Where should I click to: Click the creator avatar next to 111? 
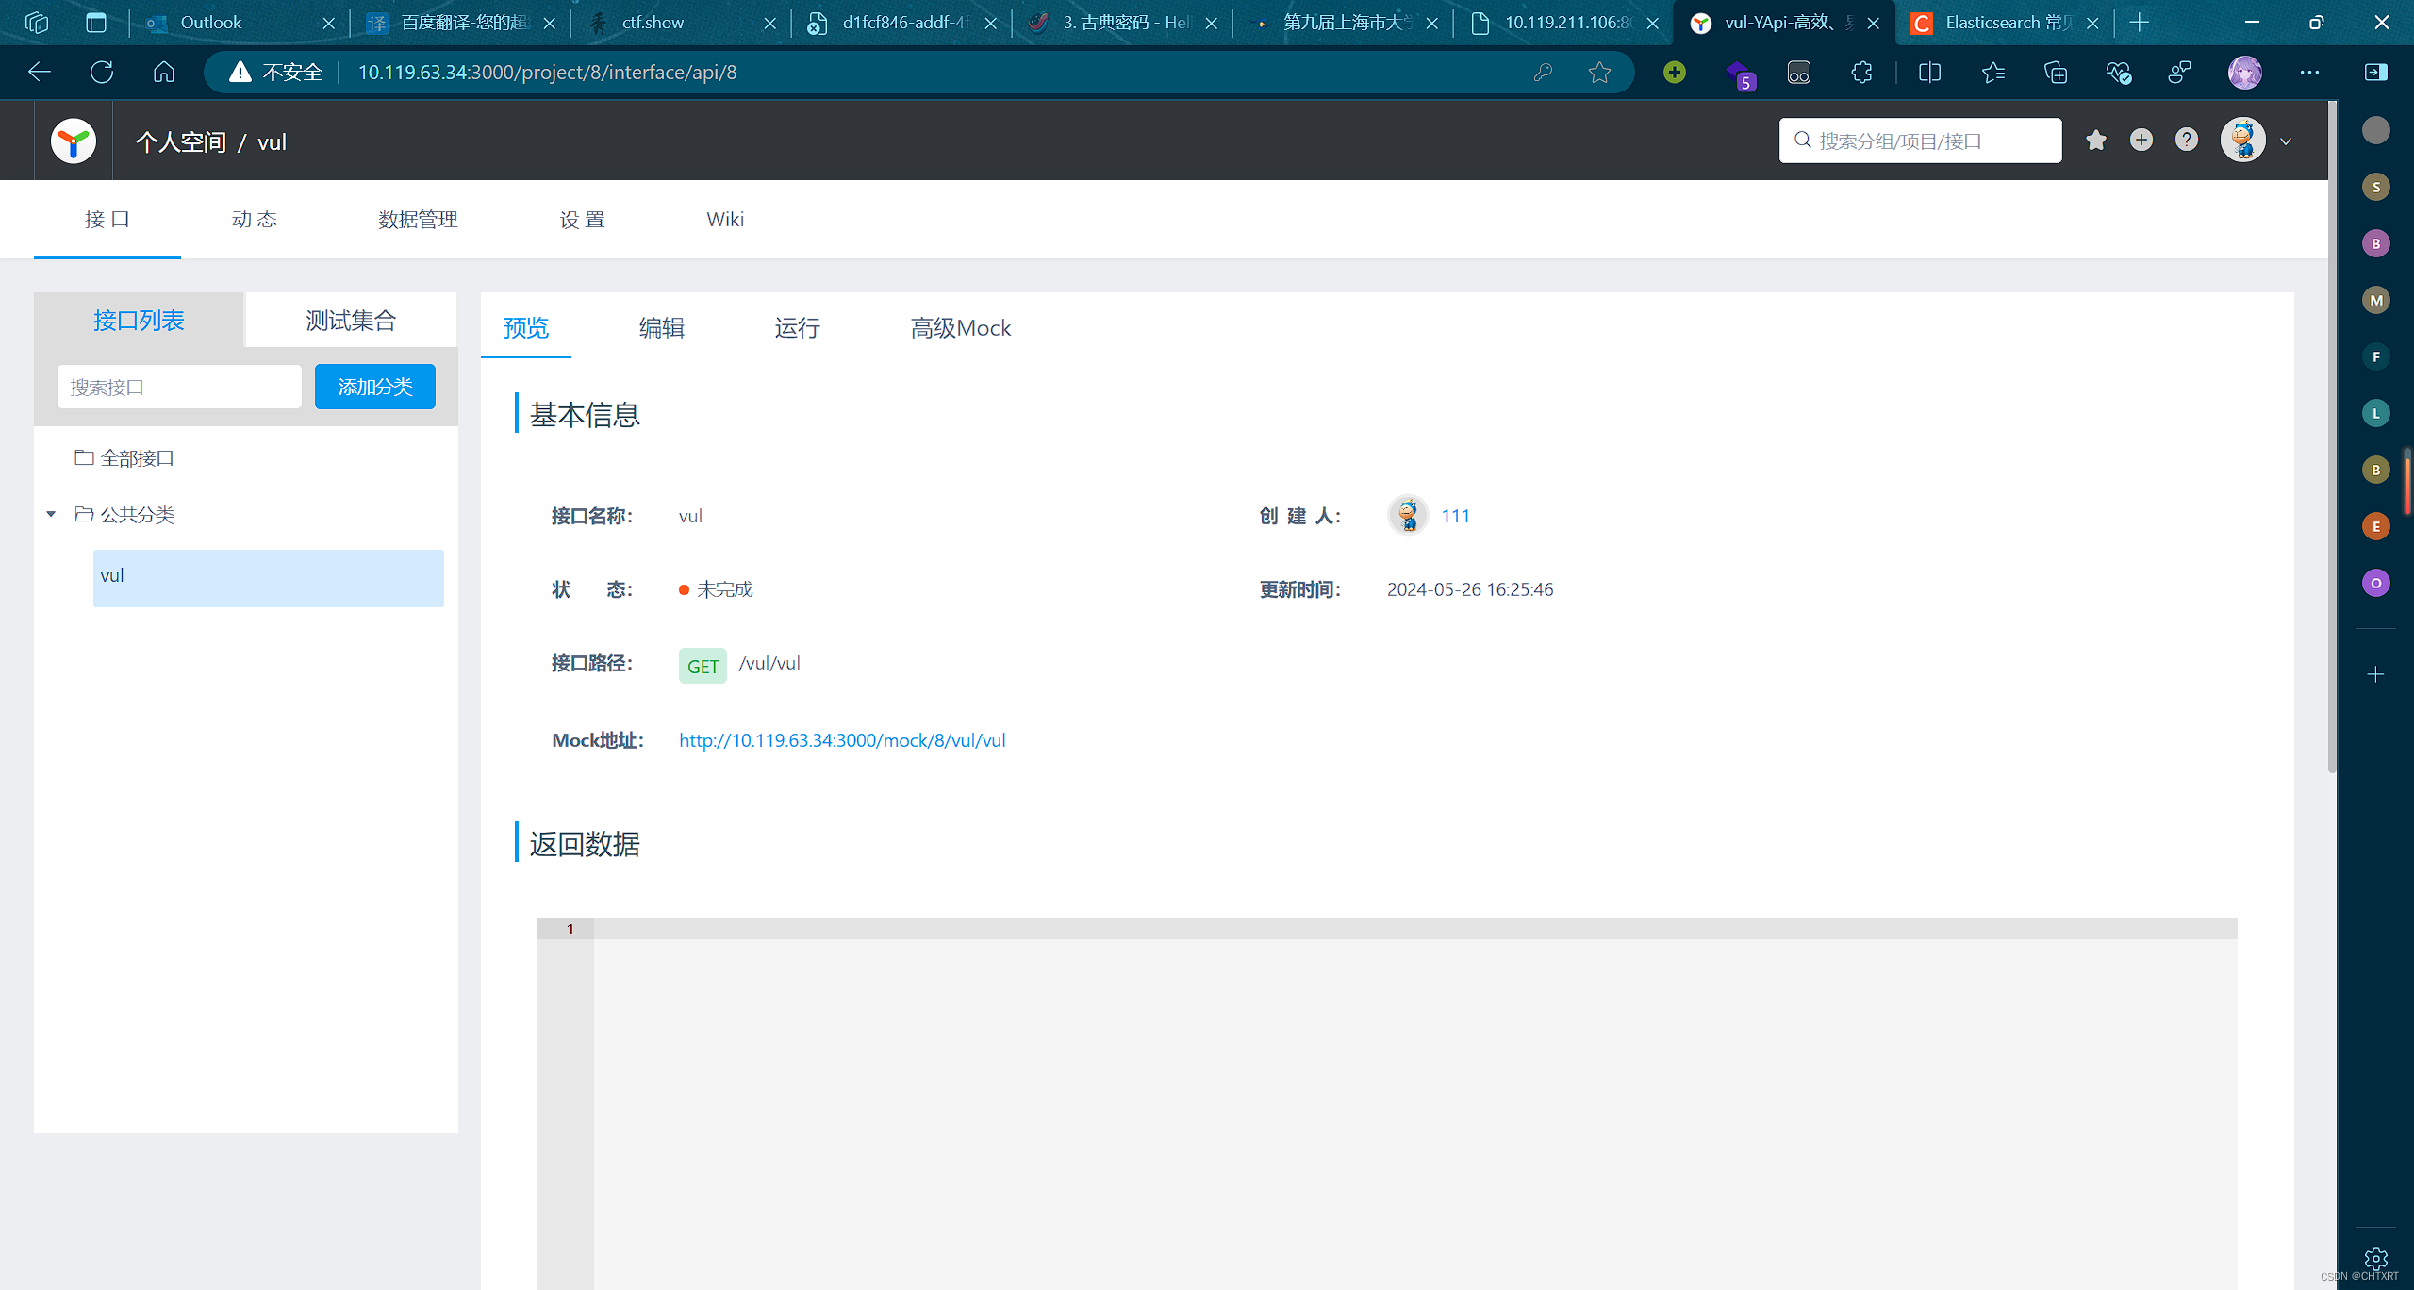point(1408,515)
